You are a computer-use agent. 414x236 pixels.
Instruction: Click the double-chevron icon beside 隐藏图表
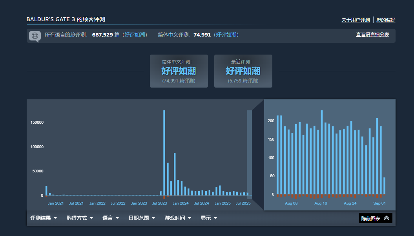(387, 218)
